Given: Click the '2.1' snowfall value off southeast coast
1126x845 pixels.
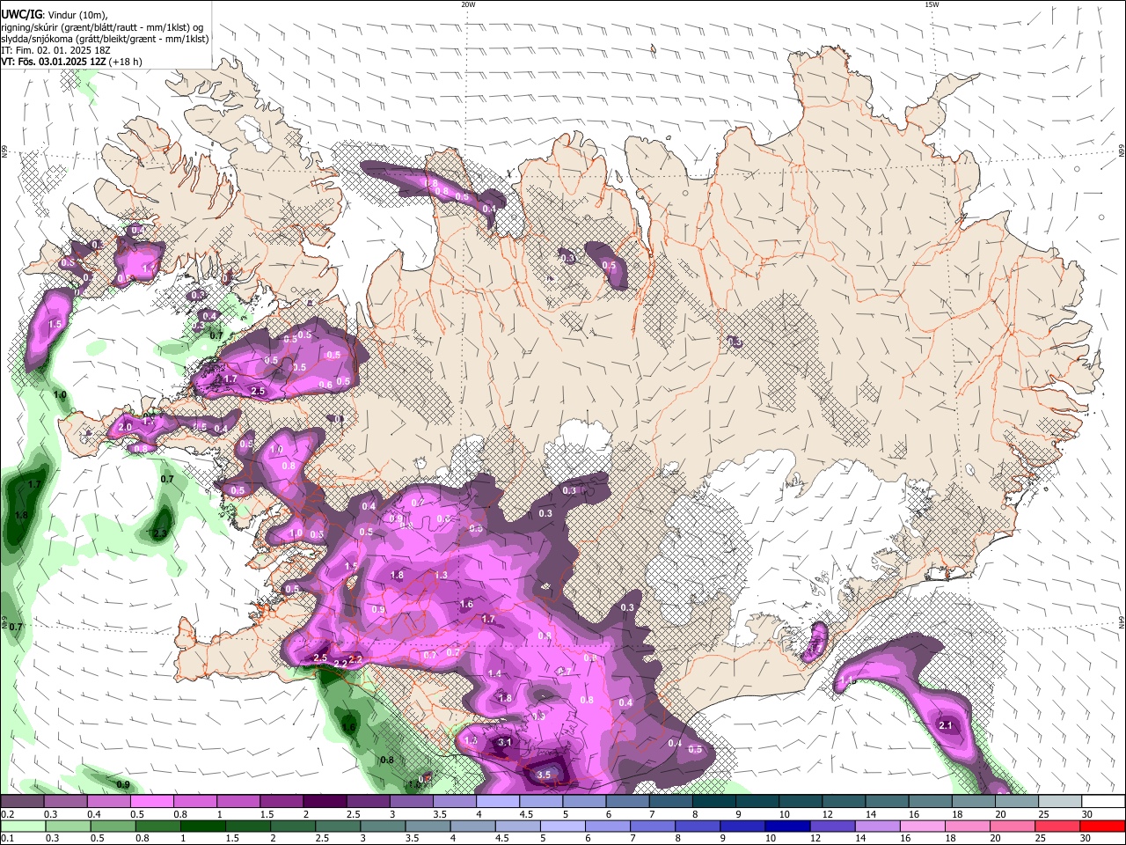Looking at the screenshot, I should point(946,725).
